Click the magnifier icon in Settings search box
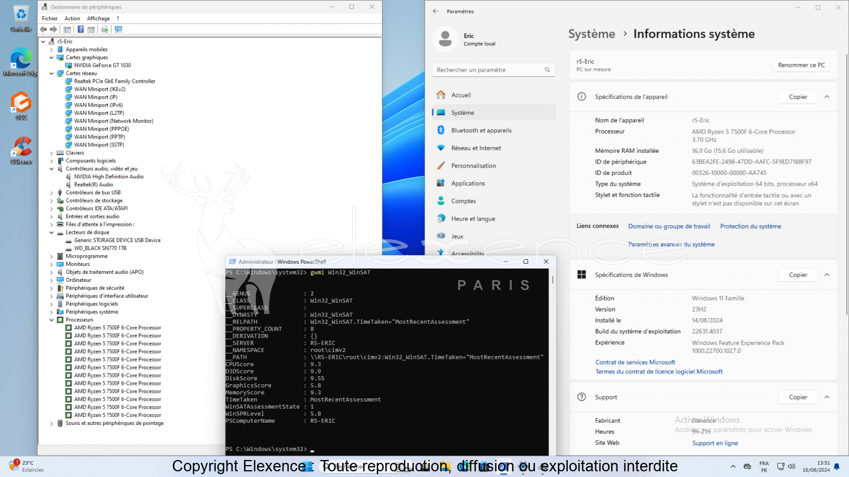 pyautogui.click(x=547, y=70)
